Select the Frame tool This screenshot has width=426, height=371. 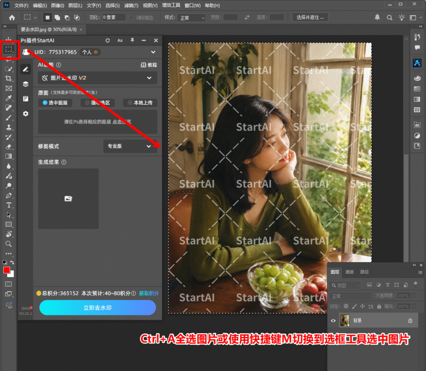[9, 88]
